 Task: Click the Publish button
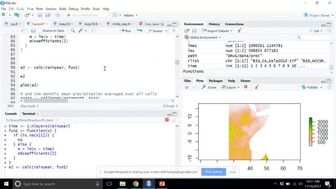(x=310, y=88)
